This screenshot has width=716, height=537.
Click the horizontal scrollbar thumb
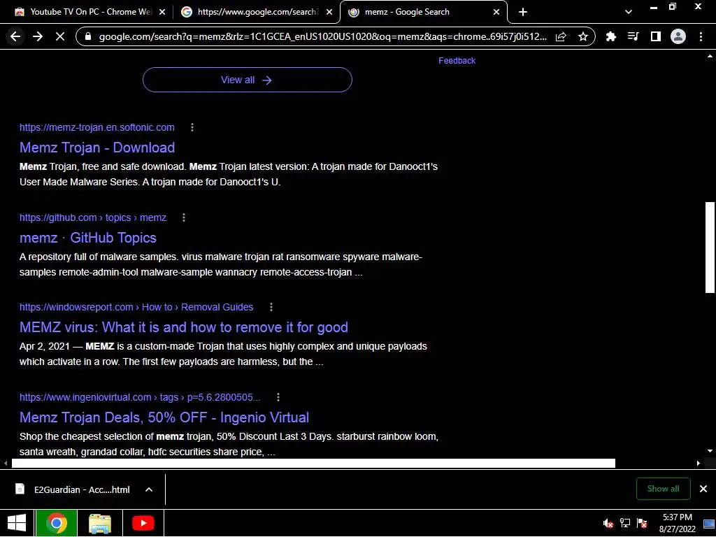pyautogui.click(x=313, y=464)
